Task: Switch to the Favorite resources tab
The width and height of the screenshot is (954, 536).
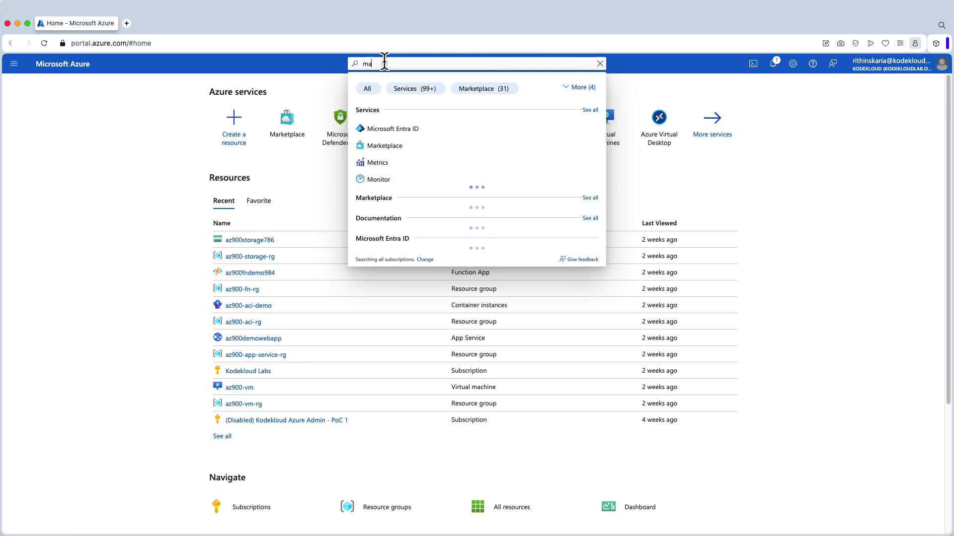Action: point(258,201)
